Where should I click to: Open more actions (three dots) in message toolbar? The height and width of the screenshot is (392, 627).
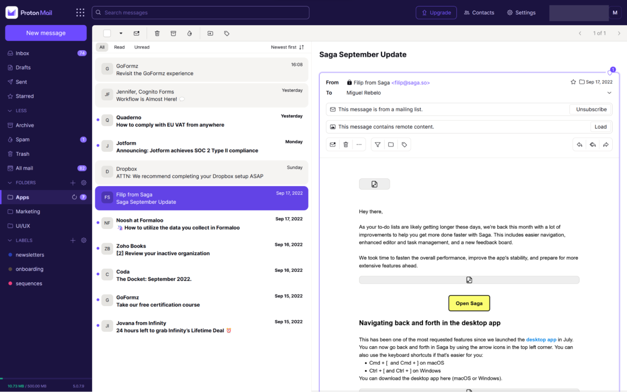(359, 144)
